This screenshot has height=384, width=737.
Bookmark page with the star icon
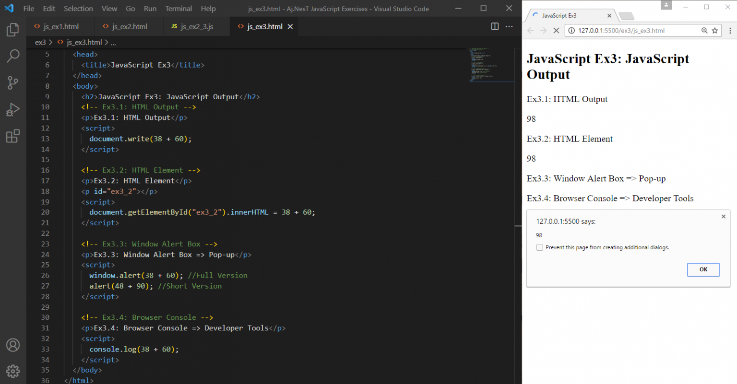point(715,31)
